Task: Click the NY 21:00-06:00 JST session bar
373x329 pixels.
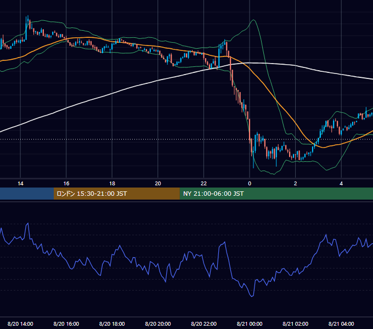Action: click(x=276, y=194)
